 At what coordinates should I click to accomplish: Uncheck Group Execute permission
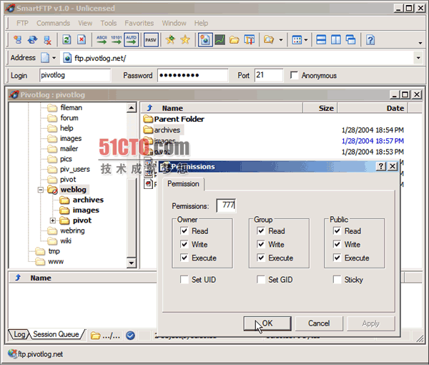point(261,258)
